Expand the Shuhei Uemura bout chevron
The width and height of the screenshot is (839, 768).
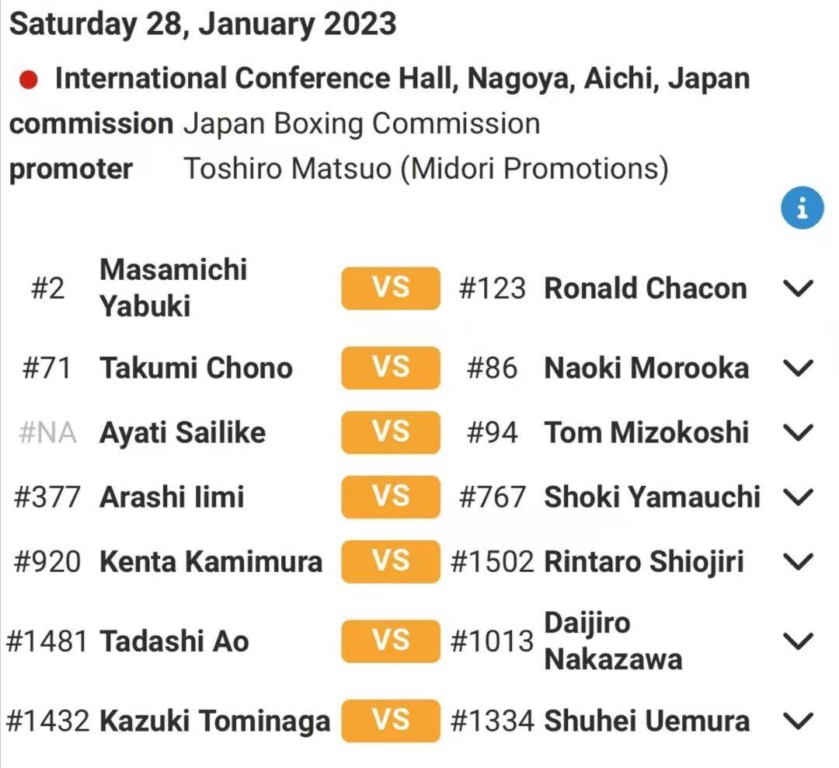pos(798,721)
